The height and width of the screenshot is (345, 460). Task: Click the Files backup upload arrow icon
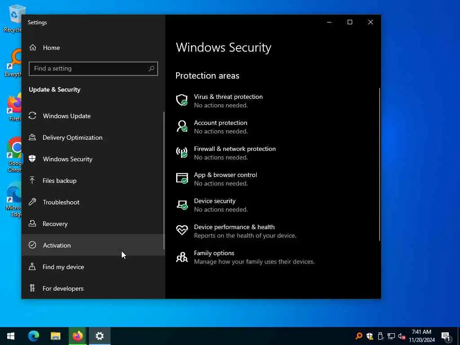(x=32, y=181)
